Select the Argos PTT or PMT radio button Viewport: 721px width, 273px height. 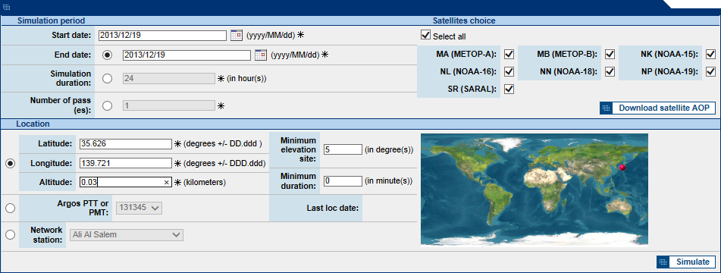coord(10,208)
